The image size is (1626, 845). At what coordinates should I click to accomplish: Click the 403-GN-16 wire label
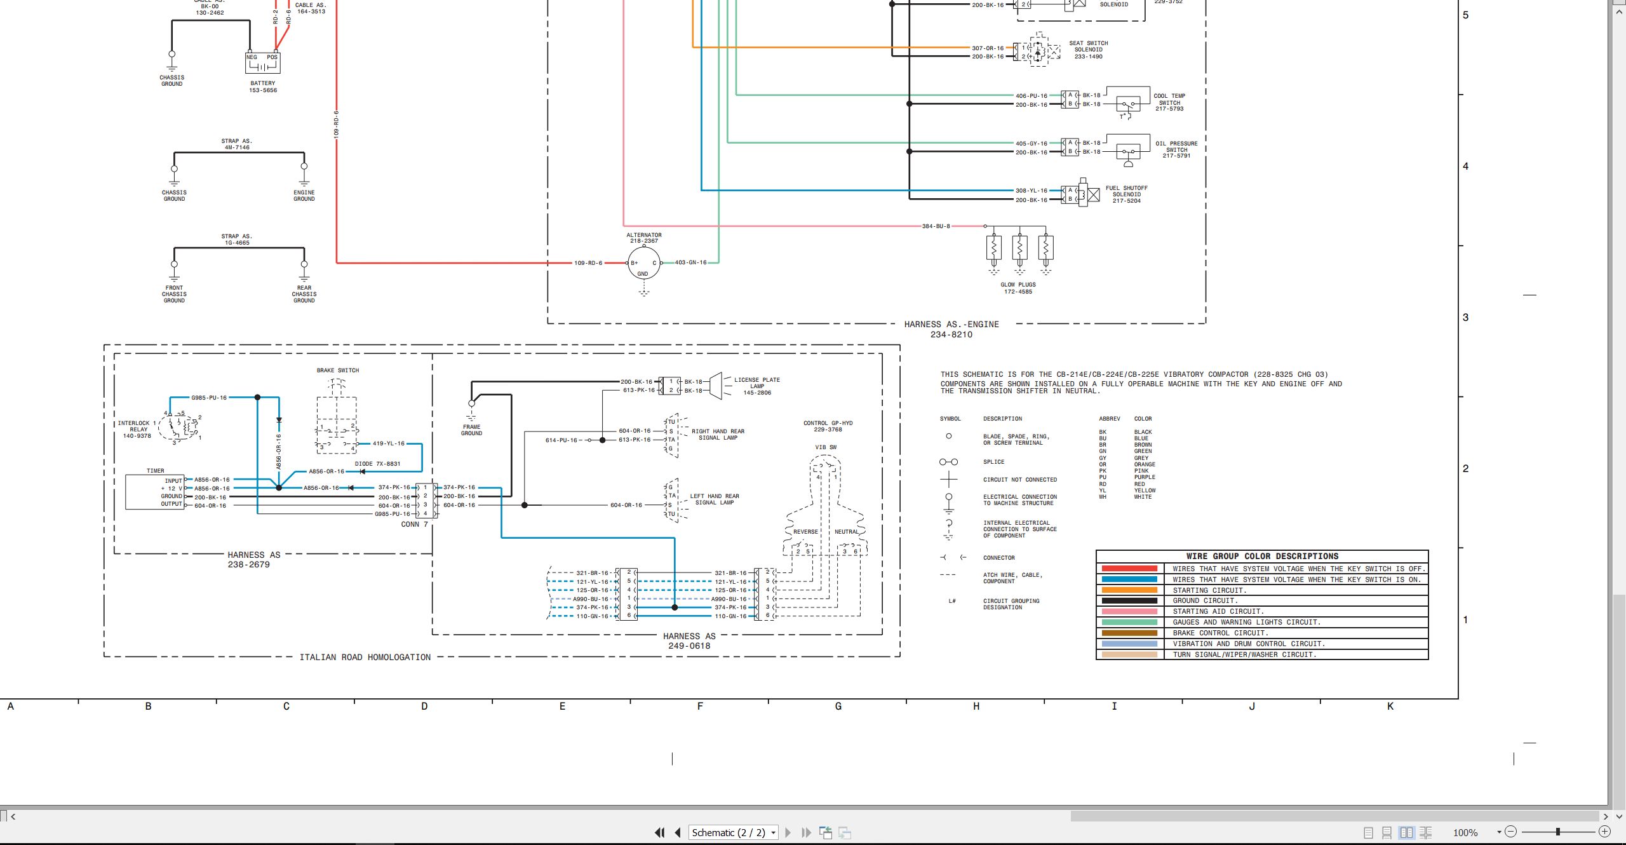(690, 262)
